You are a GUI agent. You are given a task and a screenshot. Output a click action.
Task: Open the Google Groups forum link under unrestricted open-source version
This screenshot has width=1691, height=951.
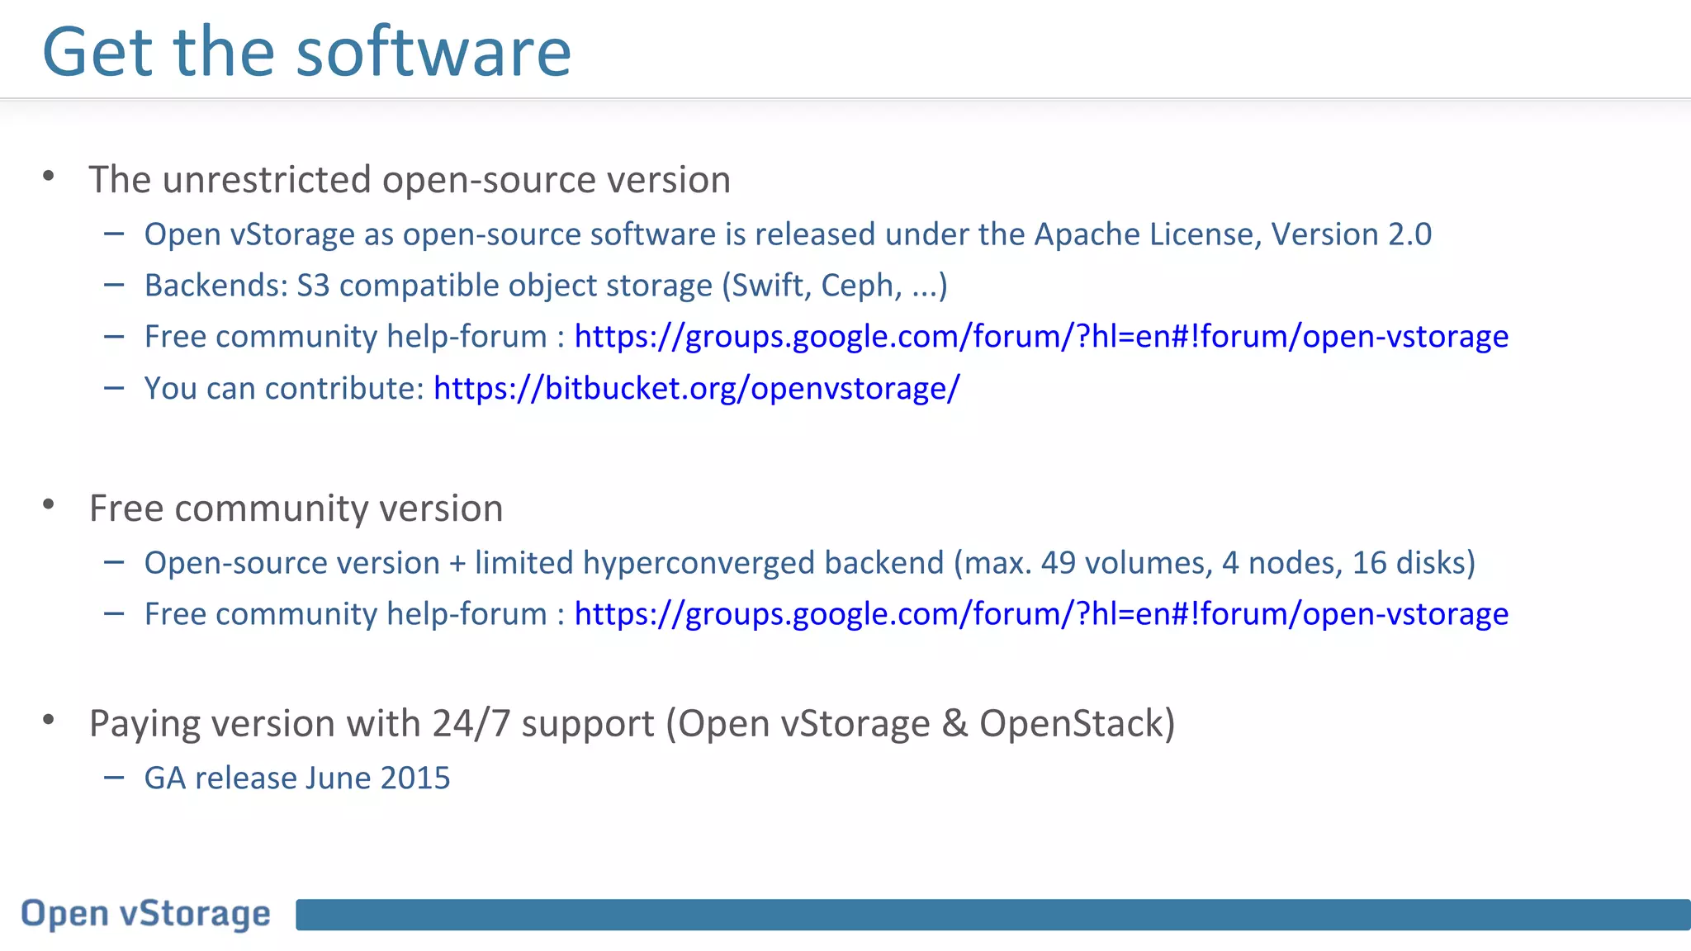(1041, 337)
